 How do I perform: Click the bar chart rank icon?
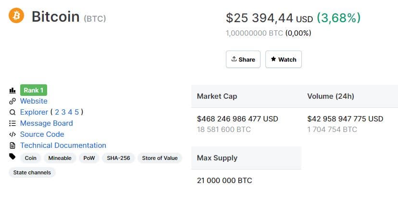[12, 90]
